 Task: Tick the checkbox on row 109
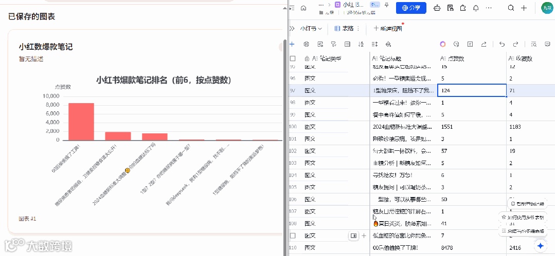pyautogui.click(x=292, y=235)
